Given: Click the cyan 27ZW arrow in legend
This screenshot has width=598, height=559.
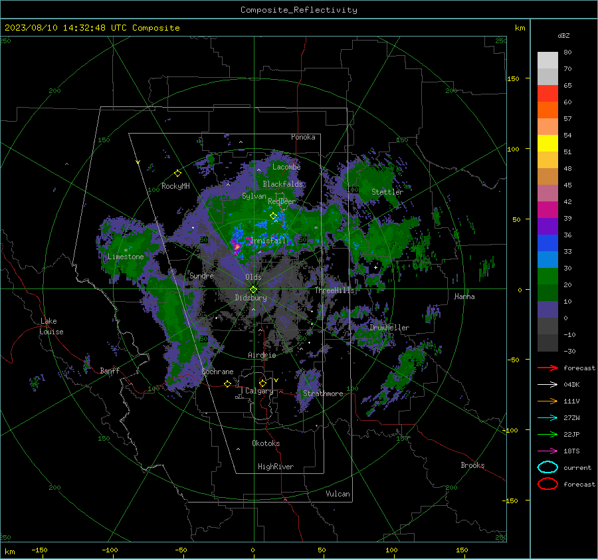Looking at the screenshot, I should point(548,417).
